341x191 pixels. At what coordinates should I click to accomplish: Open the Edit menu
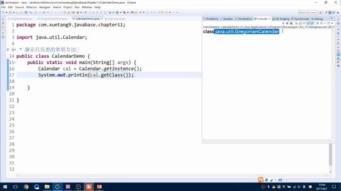(x=10, y=7)
